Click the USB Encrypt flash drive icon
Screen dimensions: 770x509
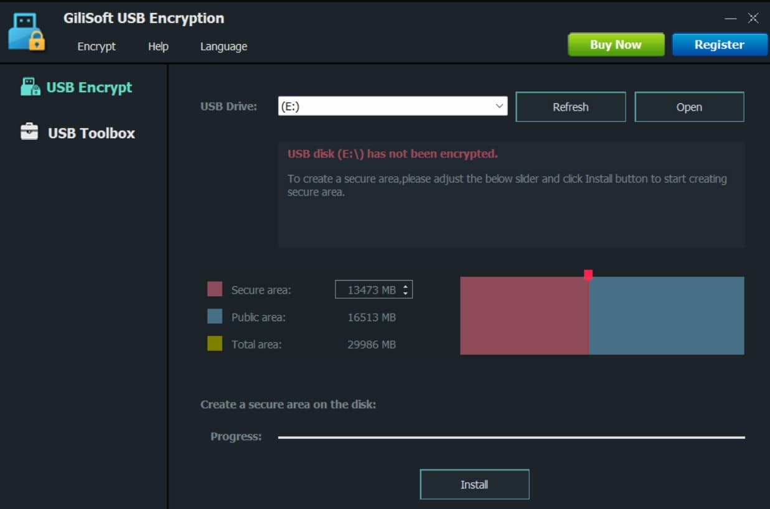(x=31, y=86)
